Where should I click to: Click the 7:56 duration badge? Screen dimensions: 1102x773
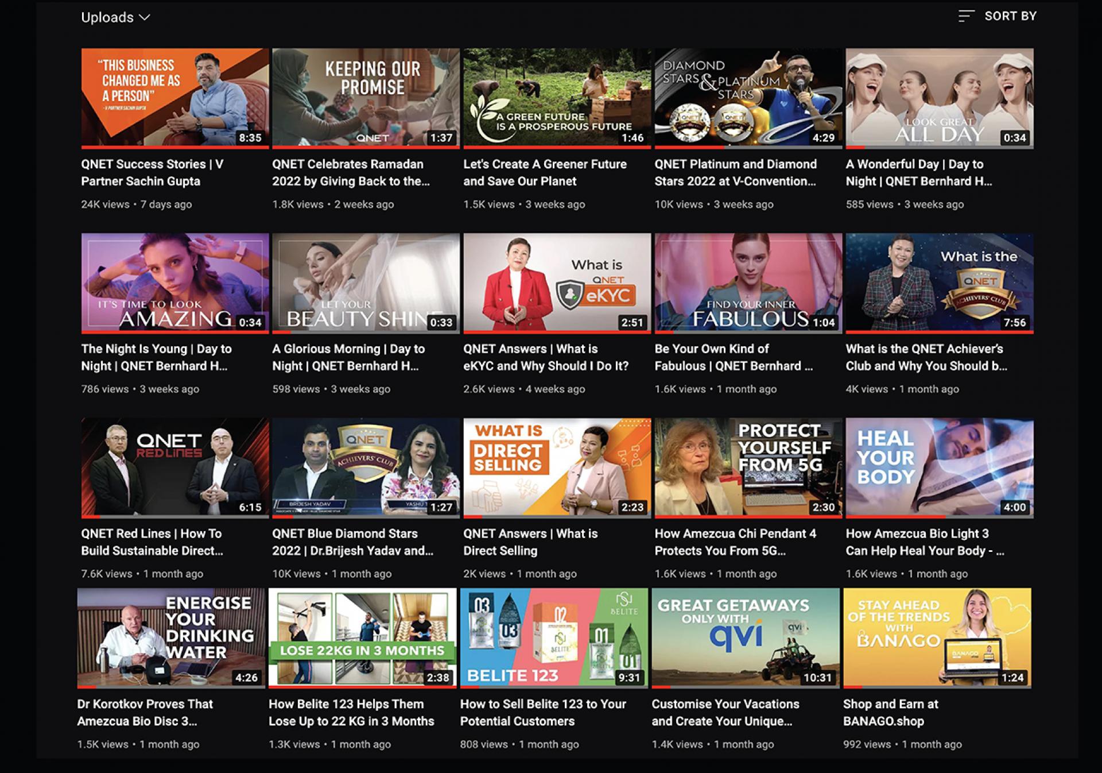pyautogui.click(x=1015, y=323)
